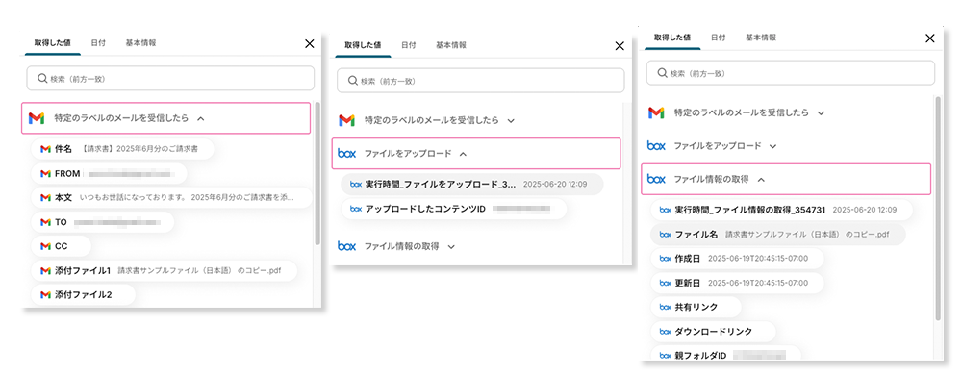
Task: Select the 共有リンク value chip
Action: click(696, 307)
